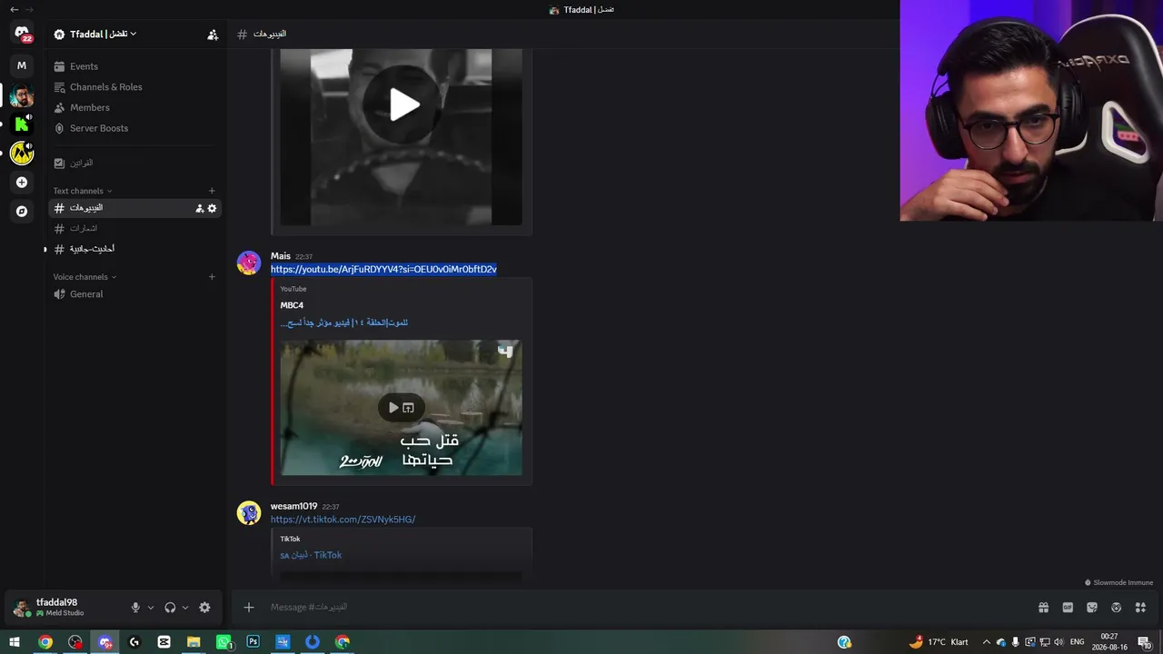Join the General voice channel

[136, 294]
